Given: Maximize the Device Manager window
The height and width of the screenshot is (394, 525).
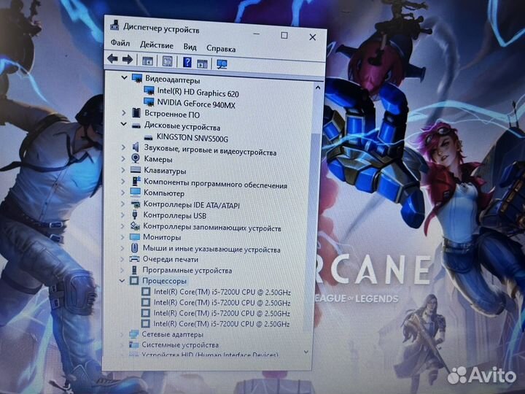Looking at the screenshot, I should [x=284, y=35].
